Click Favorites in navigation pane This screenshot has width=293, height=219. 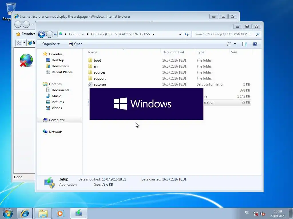click(56, 54)
